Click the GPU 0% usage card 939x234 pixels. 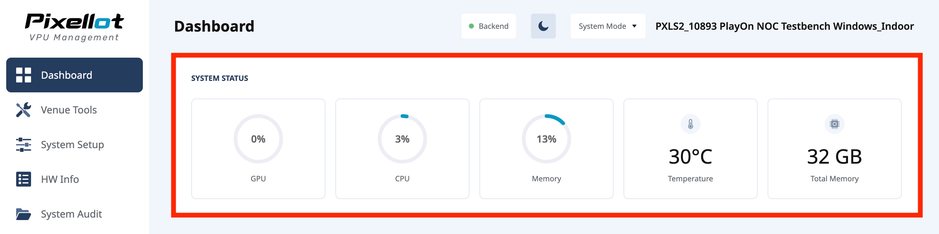pos(258,148)
